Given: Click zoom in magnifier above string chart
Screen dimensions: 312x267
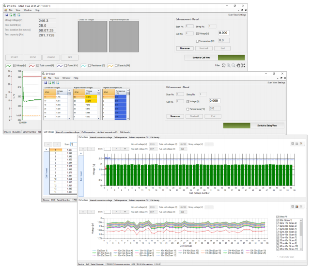Looking at the screenshot, I should tap(229, 65).
